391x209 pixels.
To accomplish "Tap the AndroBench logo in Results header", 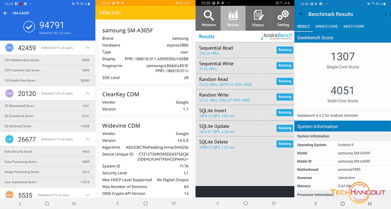I will 277,36.
